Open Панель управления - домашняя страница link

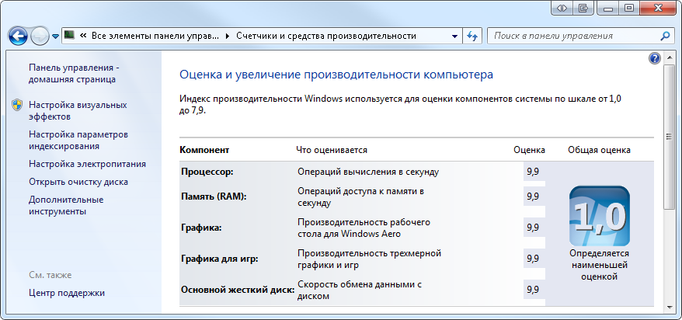74,74
